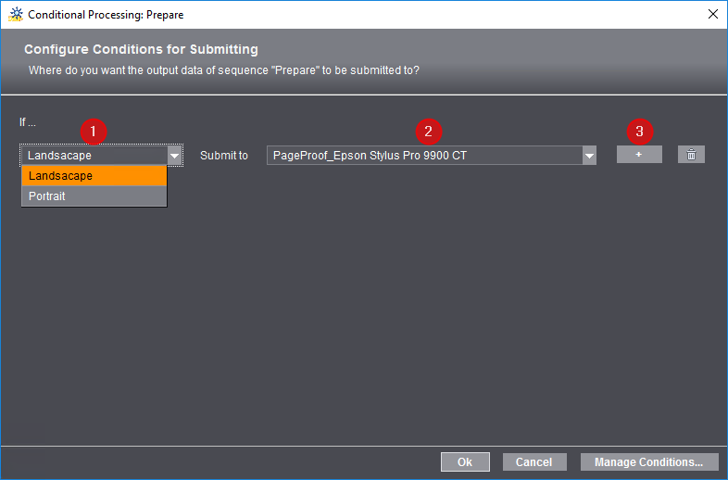Delete the condition with the trash icon

coord(691,155)
